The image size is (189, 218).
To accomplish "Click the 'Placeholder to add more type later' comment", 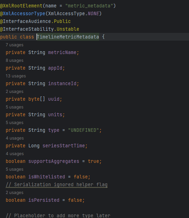I will [x=58, y=216].
